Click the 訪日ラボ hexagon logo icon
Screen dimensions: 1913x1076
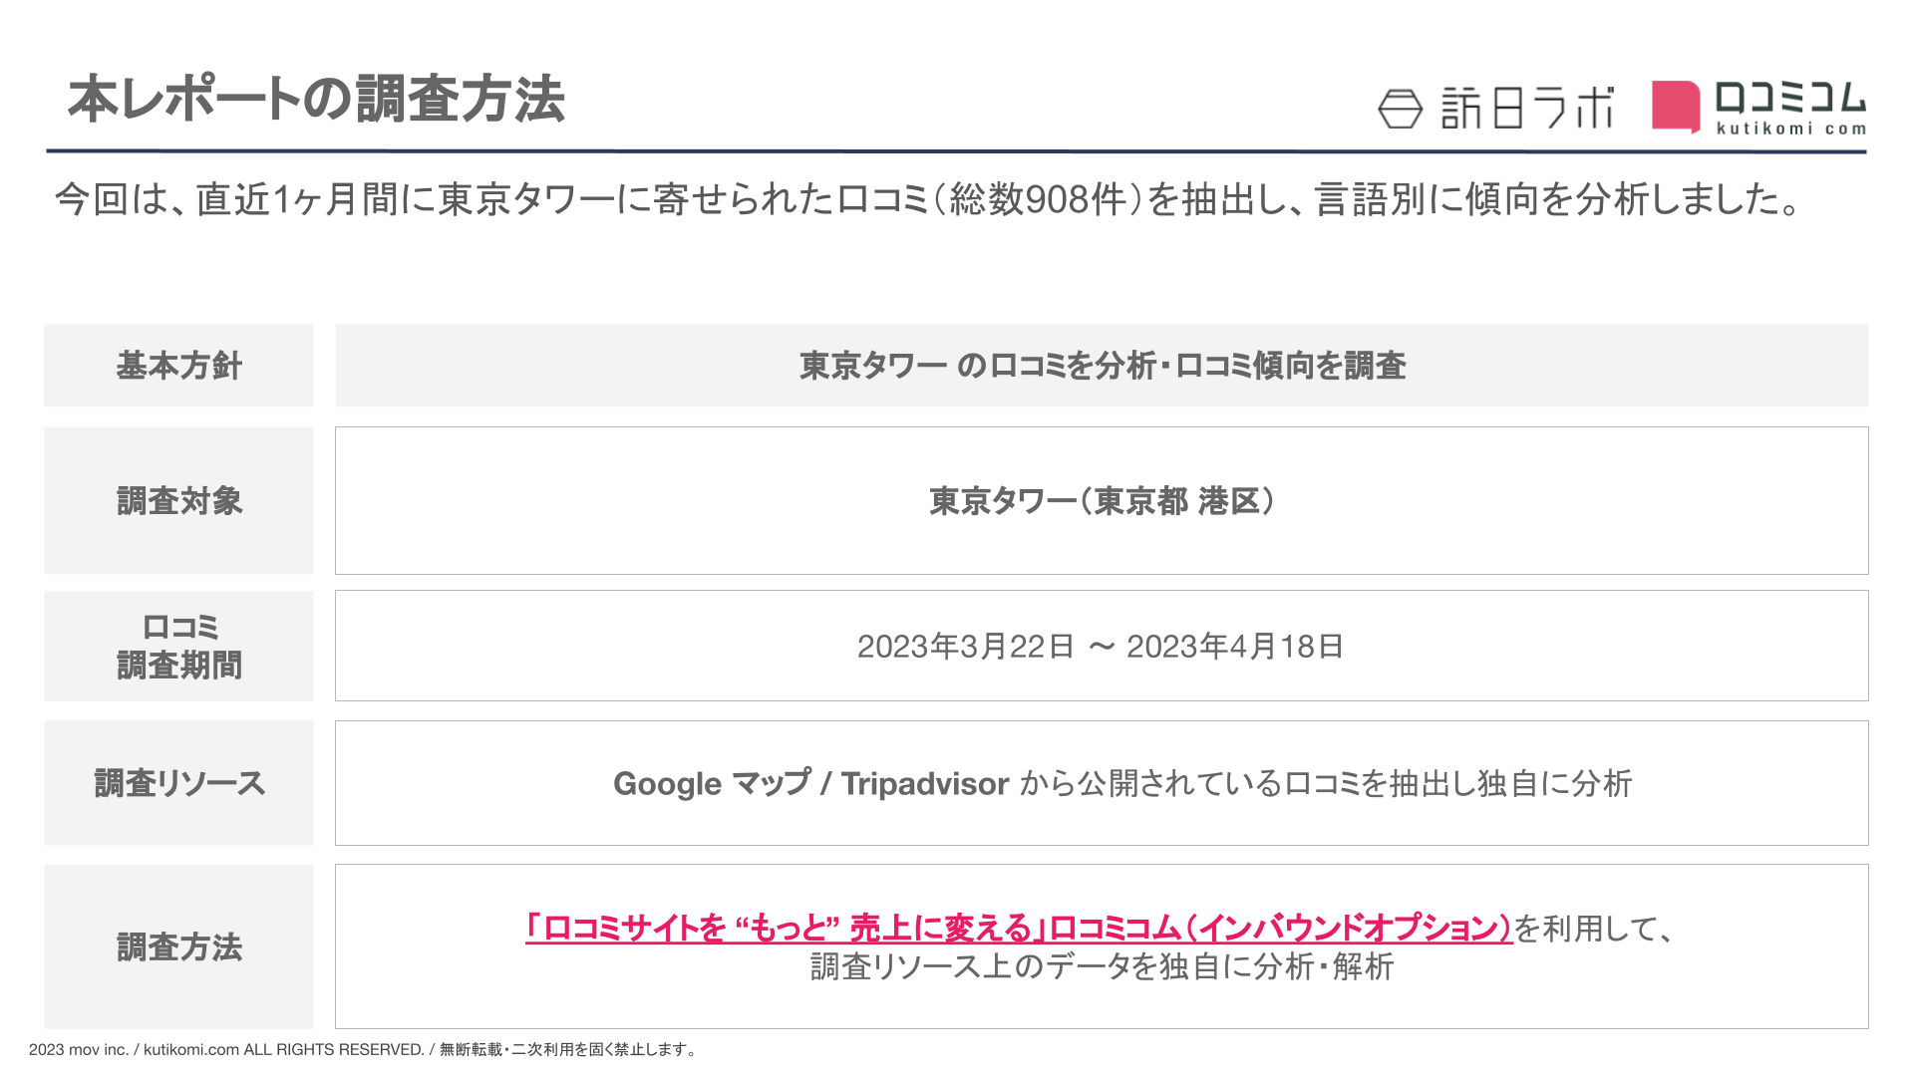click(x=1400, y=109)
